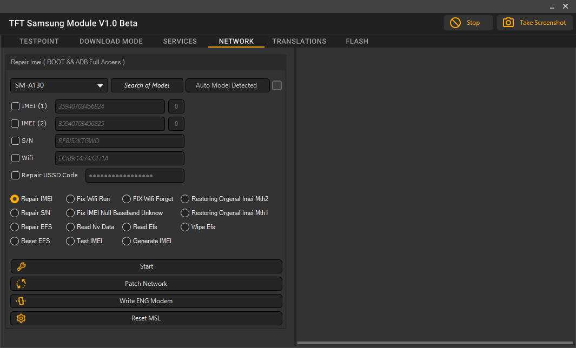Click the modem chip icon on Write ENG Modem
The height and width of the screenshot is (348, 576).
click(x=21, y=301)
